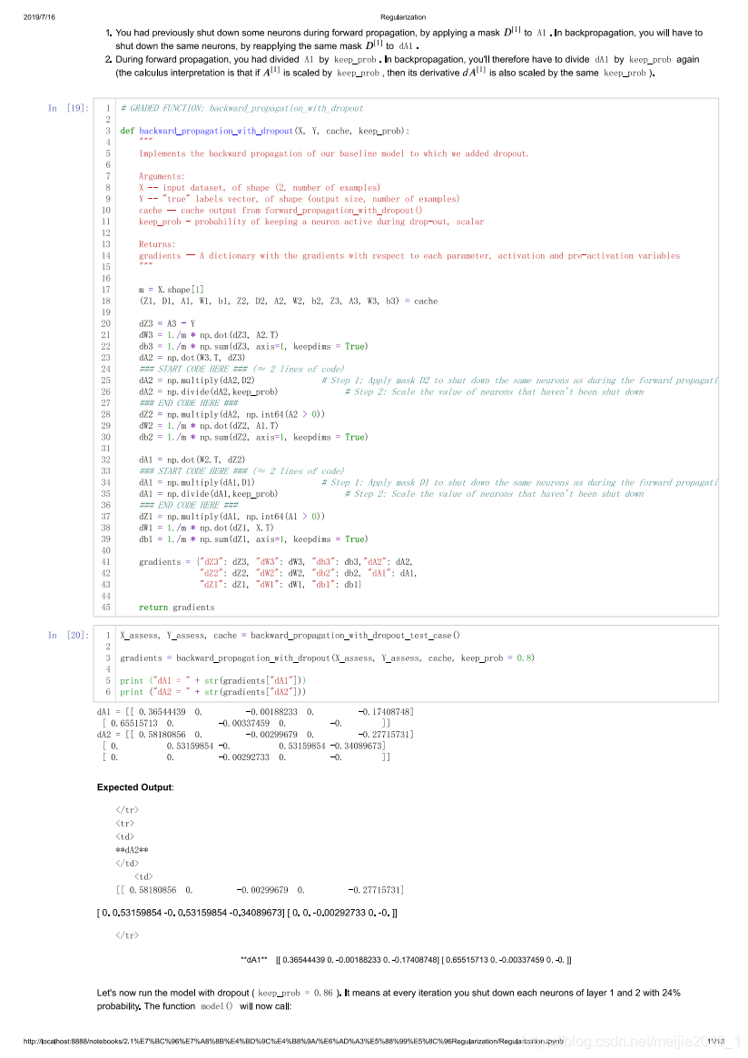The height and width of the screenshot is (1058, 748).
Task: Click the output line starting 'dA1 = [[ 0.36544439'
Action: click(x=255, y=712)
